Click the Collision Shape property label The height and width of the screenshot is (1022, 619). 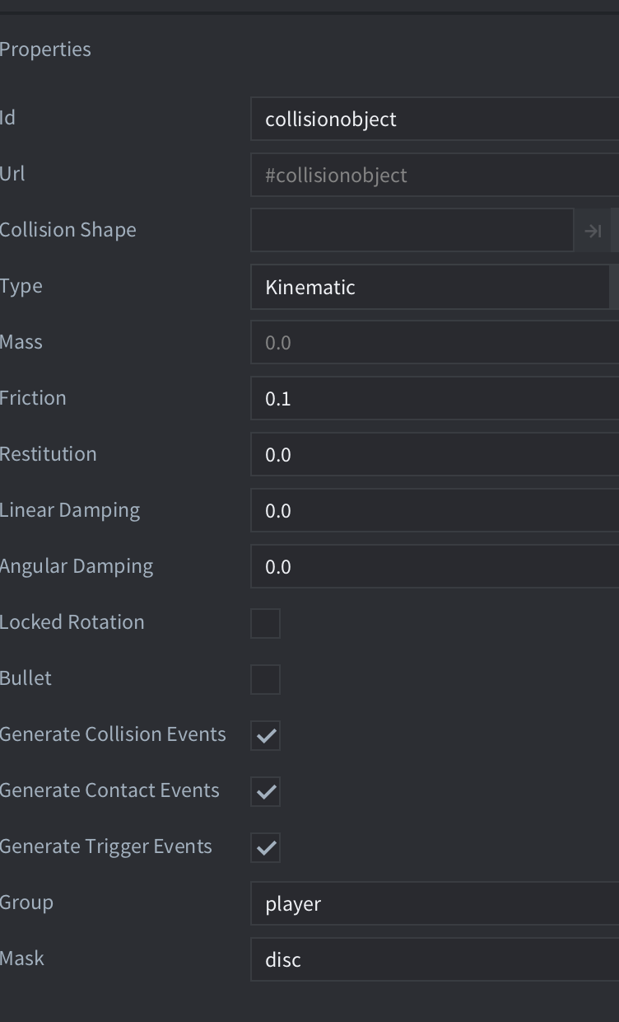click(x=67, y=230)
